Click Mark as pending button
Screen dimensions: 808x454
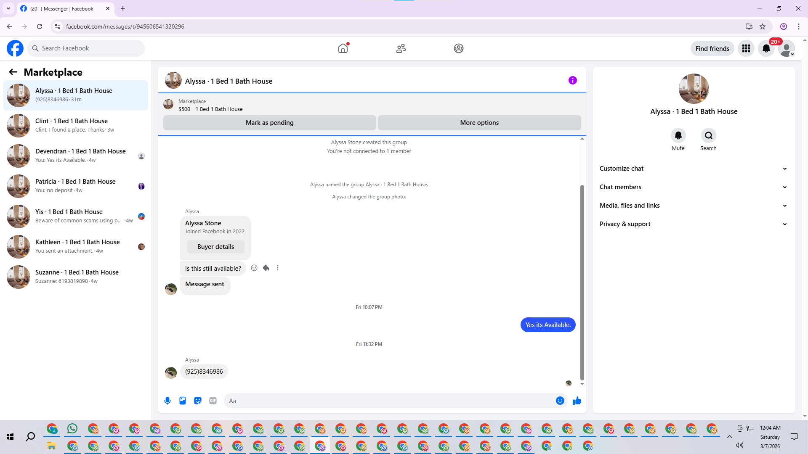(x=269, y=123)
